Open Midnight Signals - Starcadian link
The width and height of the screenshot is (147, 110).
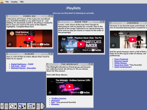tap(23, 68)
